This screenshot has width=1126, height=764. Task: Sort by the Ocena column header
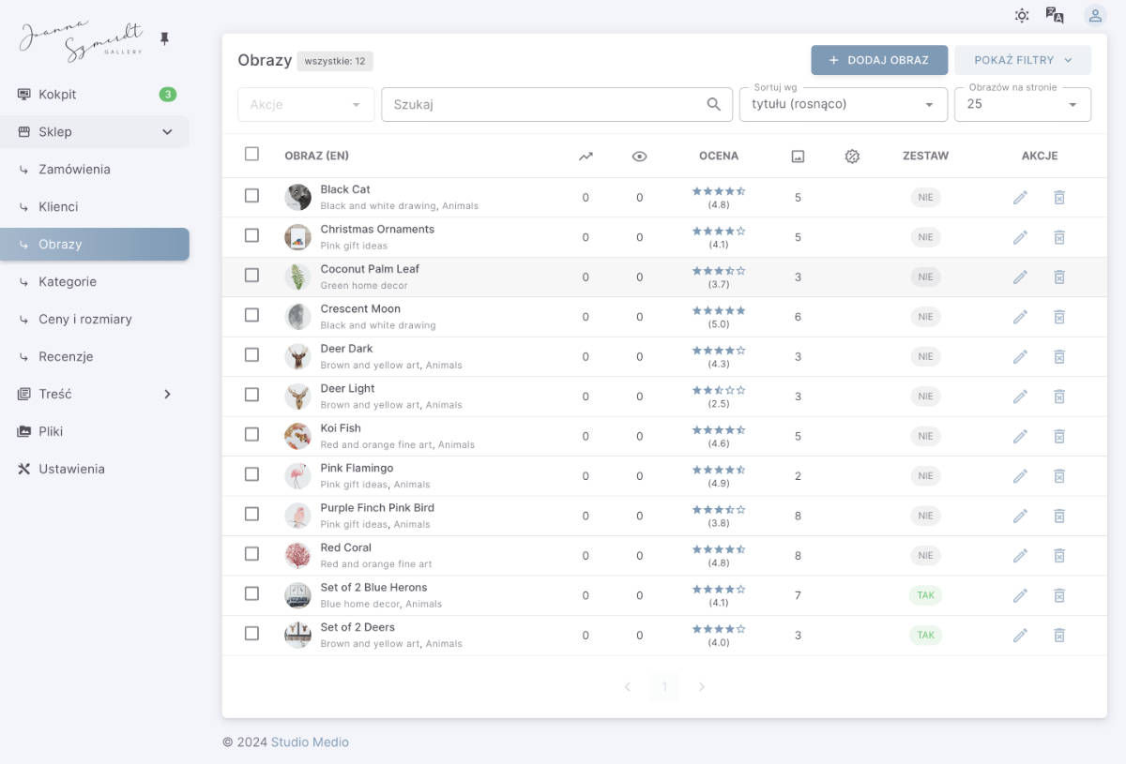coord(719,156)
